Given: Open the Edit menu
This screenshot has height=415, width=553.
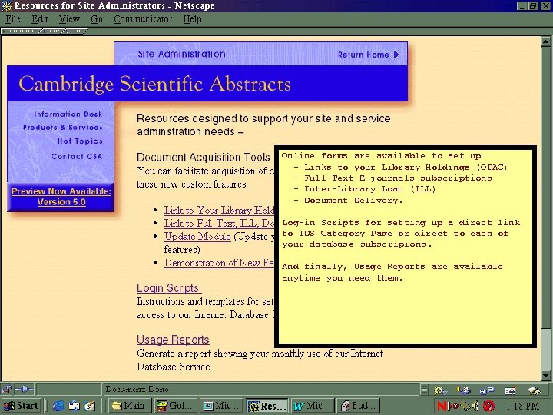Looking at the screenshot, I should [40, 19].
